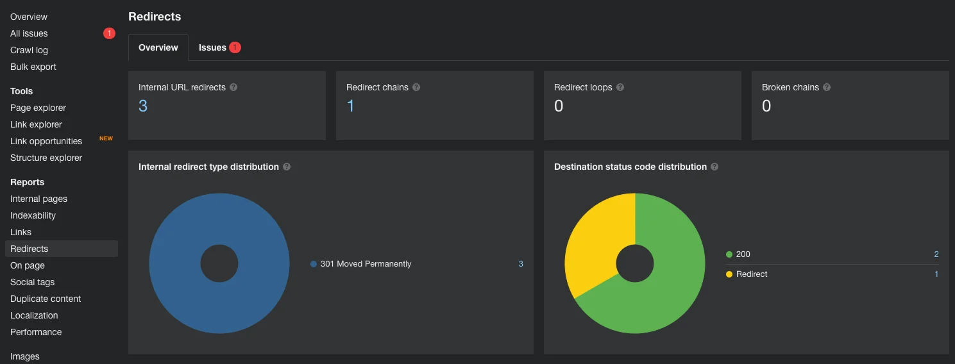Image resolution: width=955 pixels, height=364 pixels.
Task: Click the blue 301 legend dot
Action: tap(314, 264)
